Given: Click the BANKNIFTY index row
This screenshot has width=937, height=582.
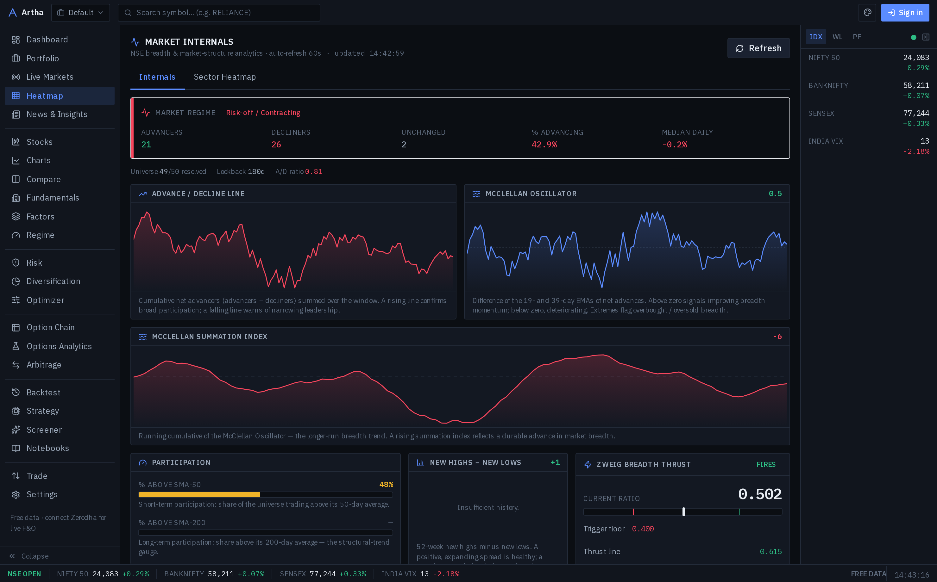Looking at the screenshot, I should (869, 90).
